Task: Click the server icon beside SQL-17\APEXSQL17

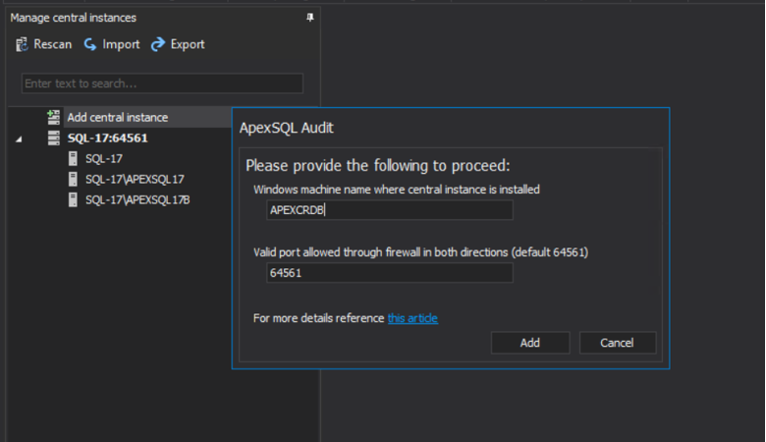Action: pyautogui.click(x=73, y=179)
